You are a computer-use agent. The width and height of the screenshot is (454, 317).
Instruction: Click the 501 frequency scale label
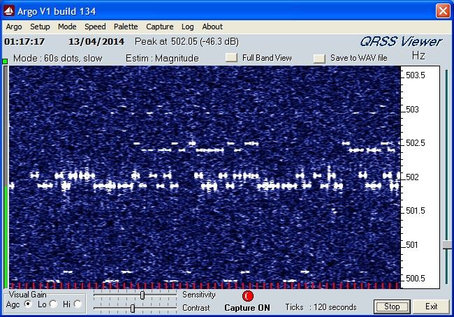pyautogui.click(x=412, y=245)
